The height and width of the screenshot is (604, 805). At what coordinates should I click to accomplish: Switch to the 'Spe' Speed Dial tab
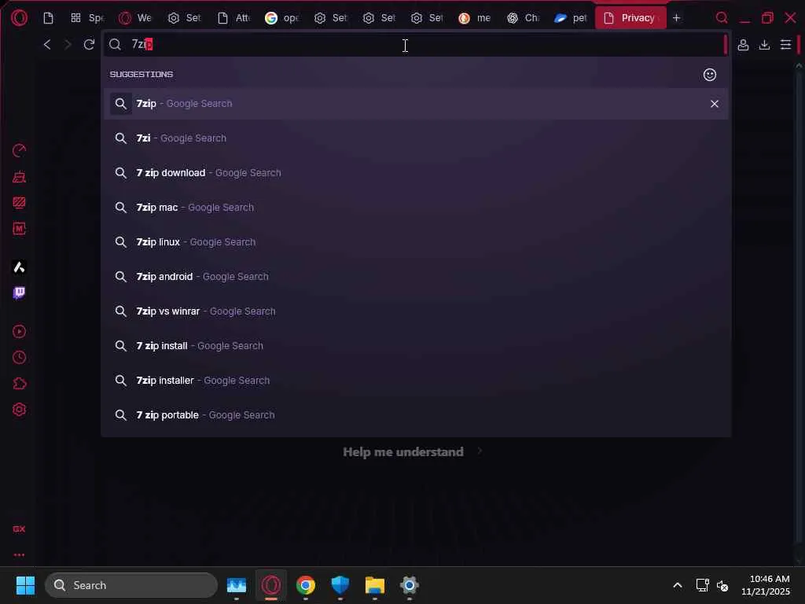pyautogui.click(x=86, y=18)
